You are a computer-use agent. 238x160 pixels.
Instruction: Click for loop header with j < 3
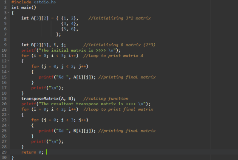click(x=59, y=120)
